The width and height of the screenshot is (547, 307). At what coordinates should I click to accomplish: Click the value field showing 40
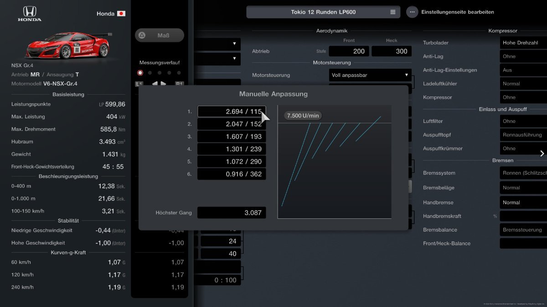221,254
